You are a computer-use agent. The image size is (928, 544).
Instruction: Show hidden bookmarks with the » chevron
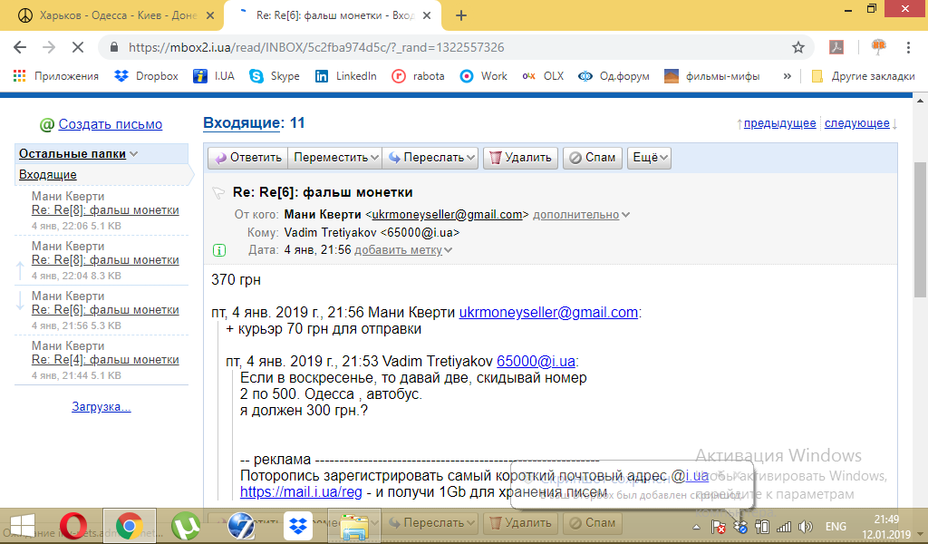(787, 76)
